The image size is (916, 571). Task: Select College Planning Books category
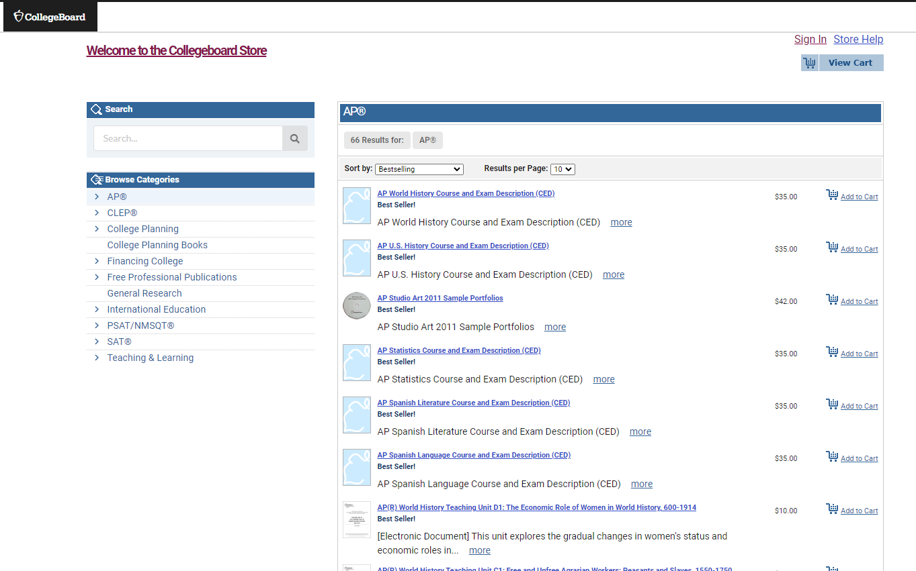[157, 245]
